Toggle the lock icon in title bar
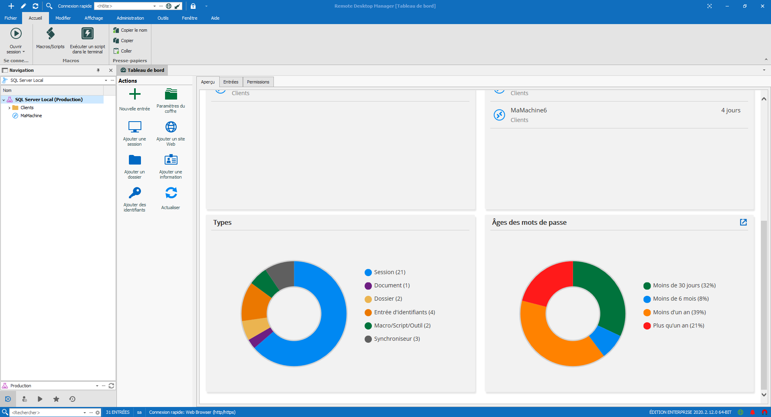The height and width of the screenshot is (417, 771). coord(193,6)
